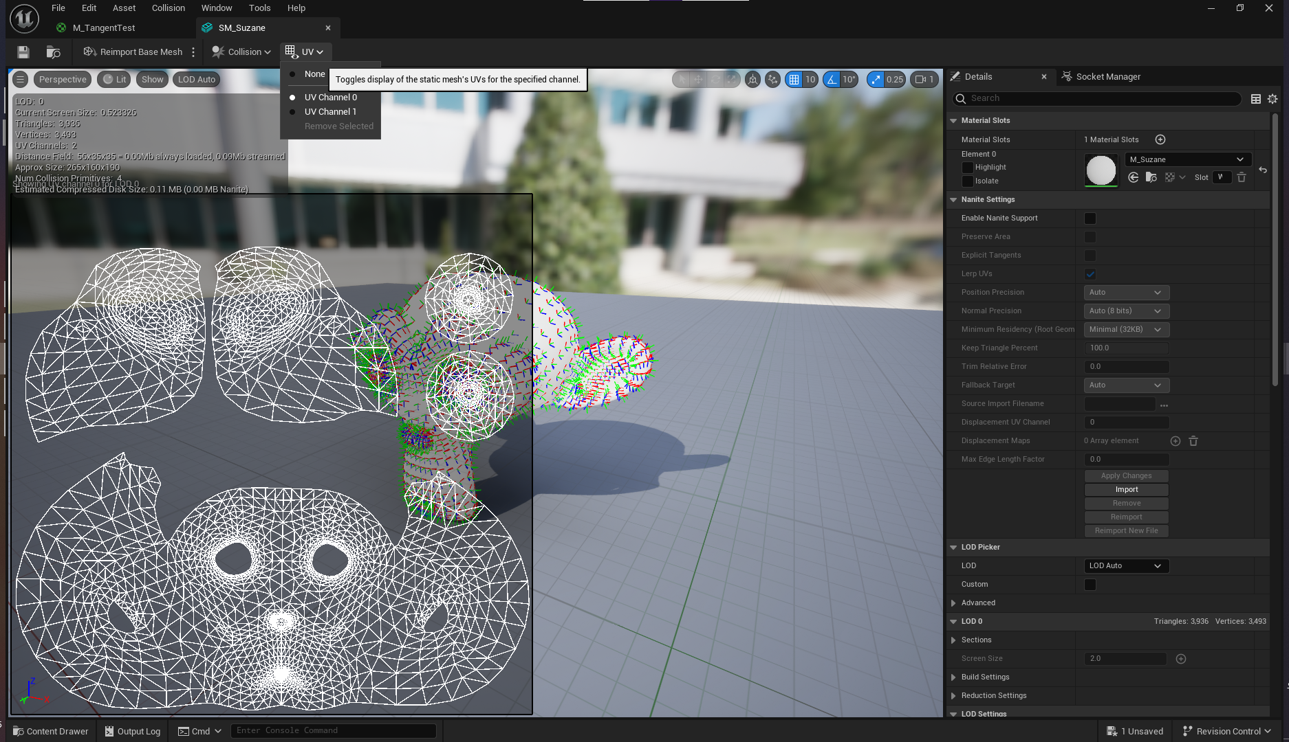Open the Lit view mode button
The image size is (1289, 742).
pyautogui.click(x=115, y=80)
